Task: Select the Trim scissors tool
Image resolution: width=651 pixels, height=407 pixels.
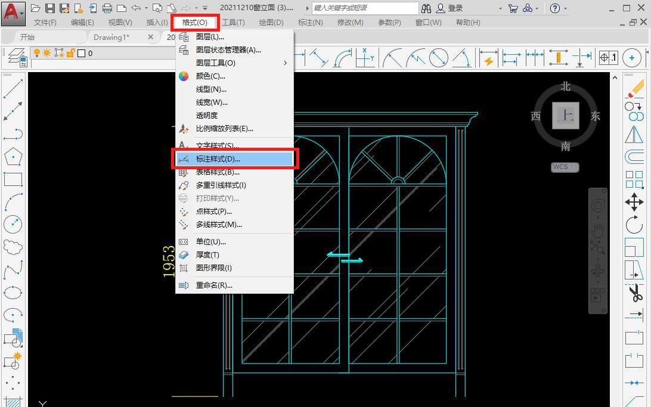Action: (634, 293)
